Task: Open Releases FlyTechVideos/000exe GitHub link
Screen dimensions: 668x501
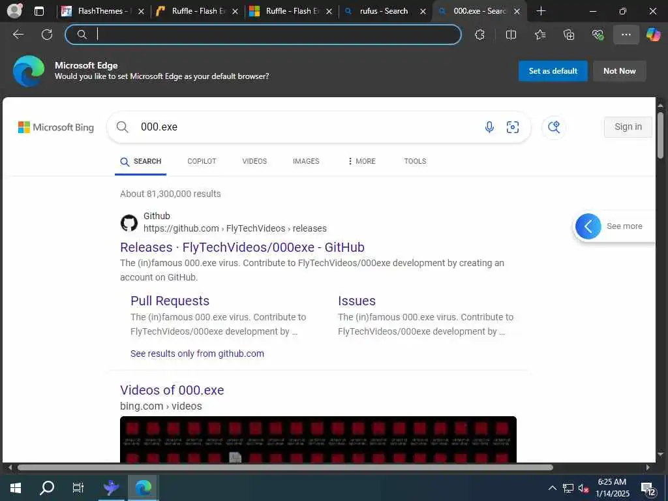Action: (x=243, y=247)
